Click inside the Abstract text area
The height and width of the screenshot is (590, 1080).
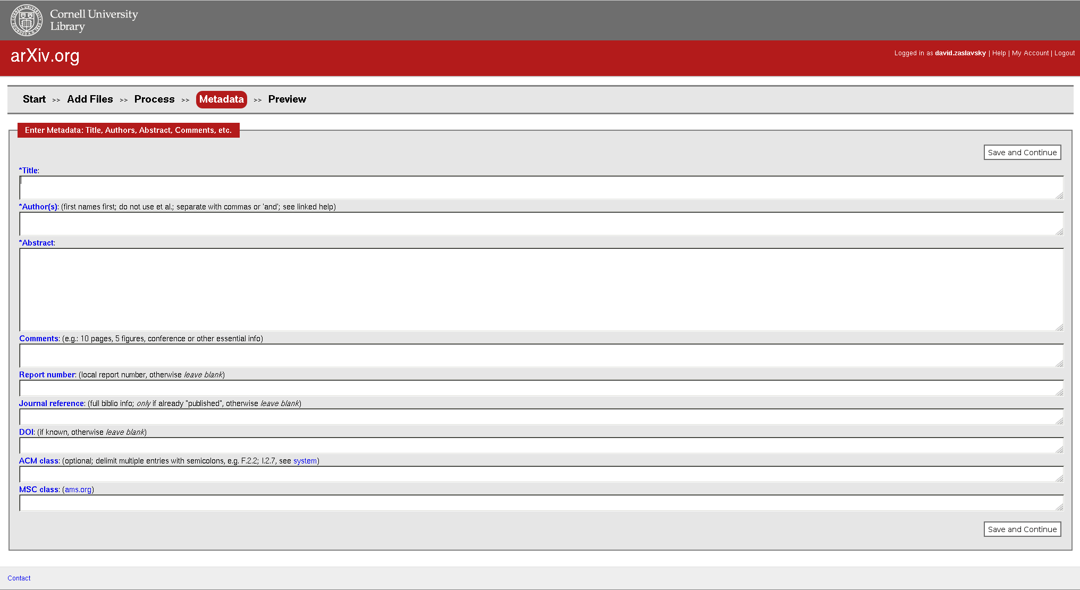[x=541, y=290]
